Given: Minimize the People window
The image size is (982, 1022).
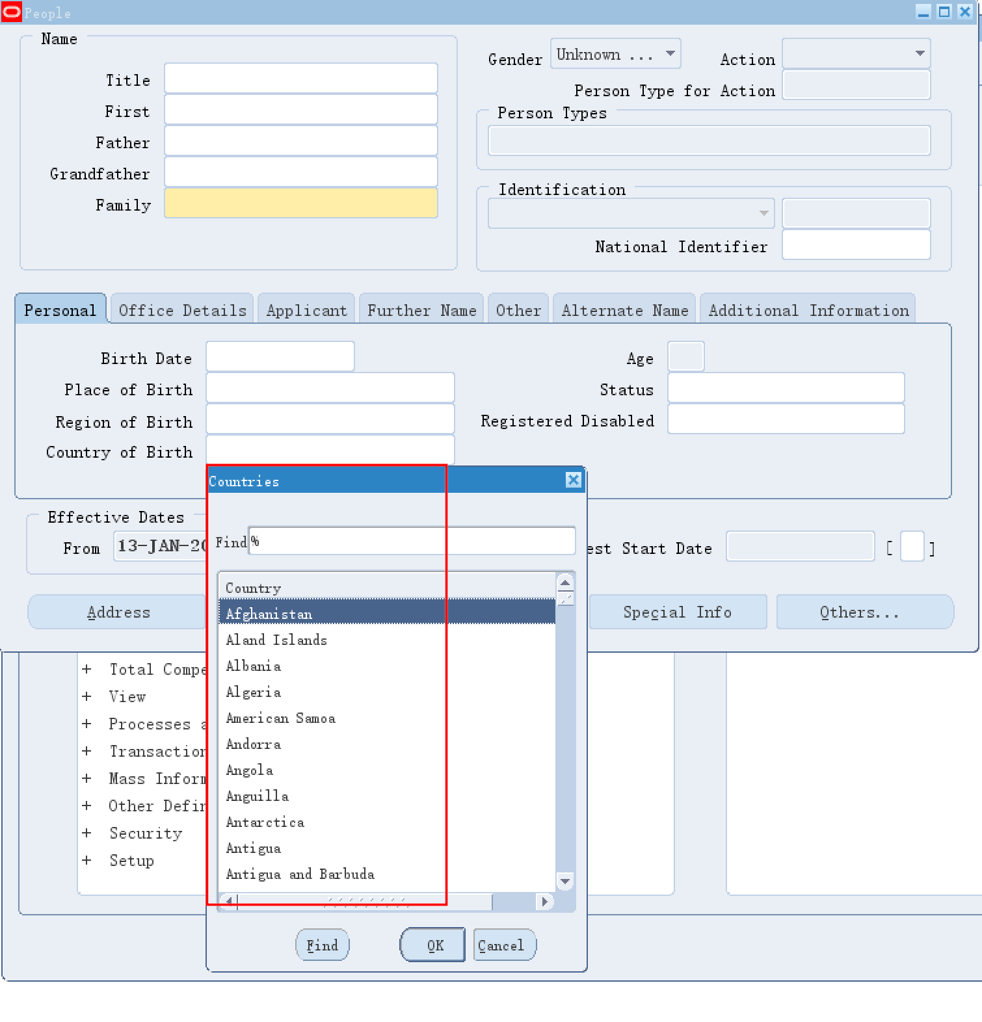Looking at the screenshot, I should pos(923,12).
